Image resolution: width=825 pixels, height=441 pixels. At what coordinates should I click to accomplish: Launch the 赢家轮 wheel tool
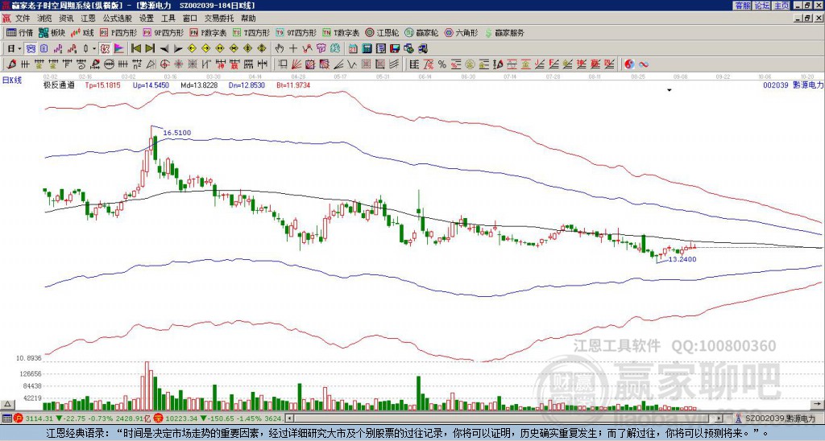[421, 32]
